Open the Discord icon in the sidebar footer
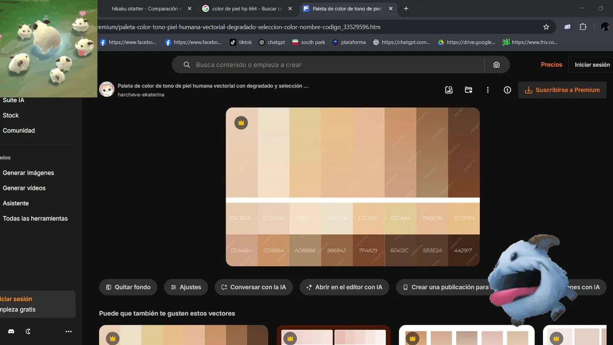This screenshot has width=613, height=345. coord(11,331)
